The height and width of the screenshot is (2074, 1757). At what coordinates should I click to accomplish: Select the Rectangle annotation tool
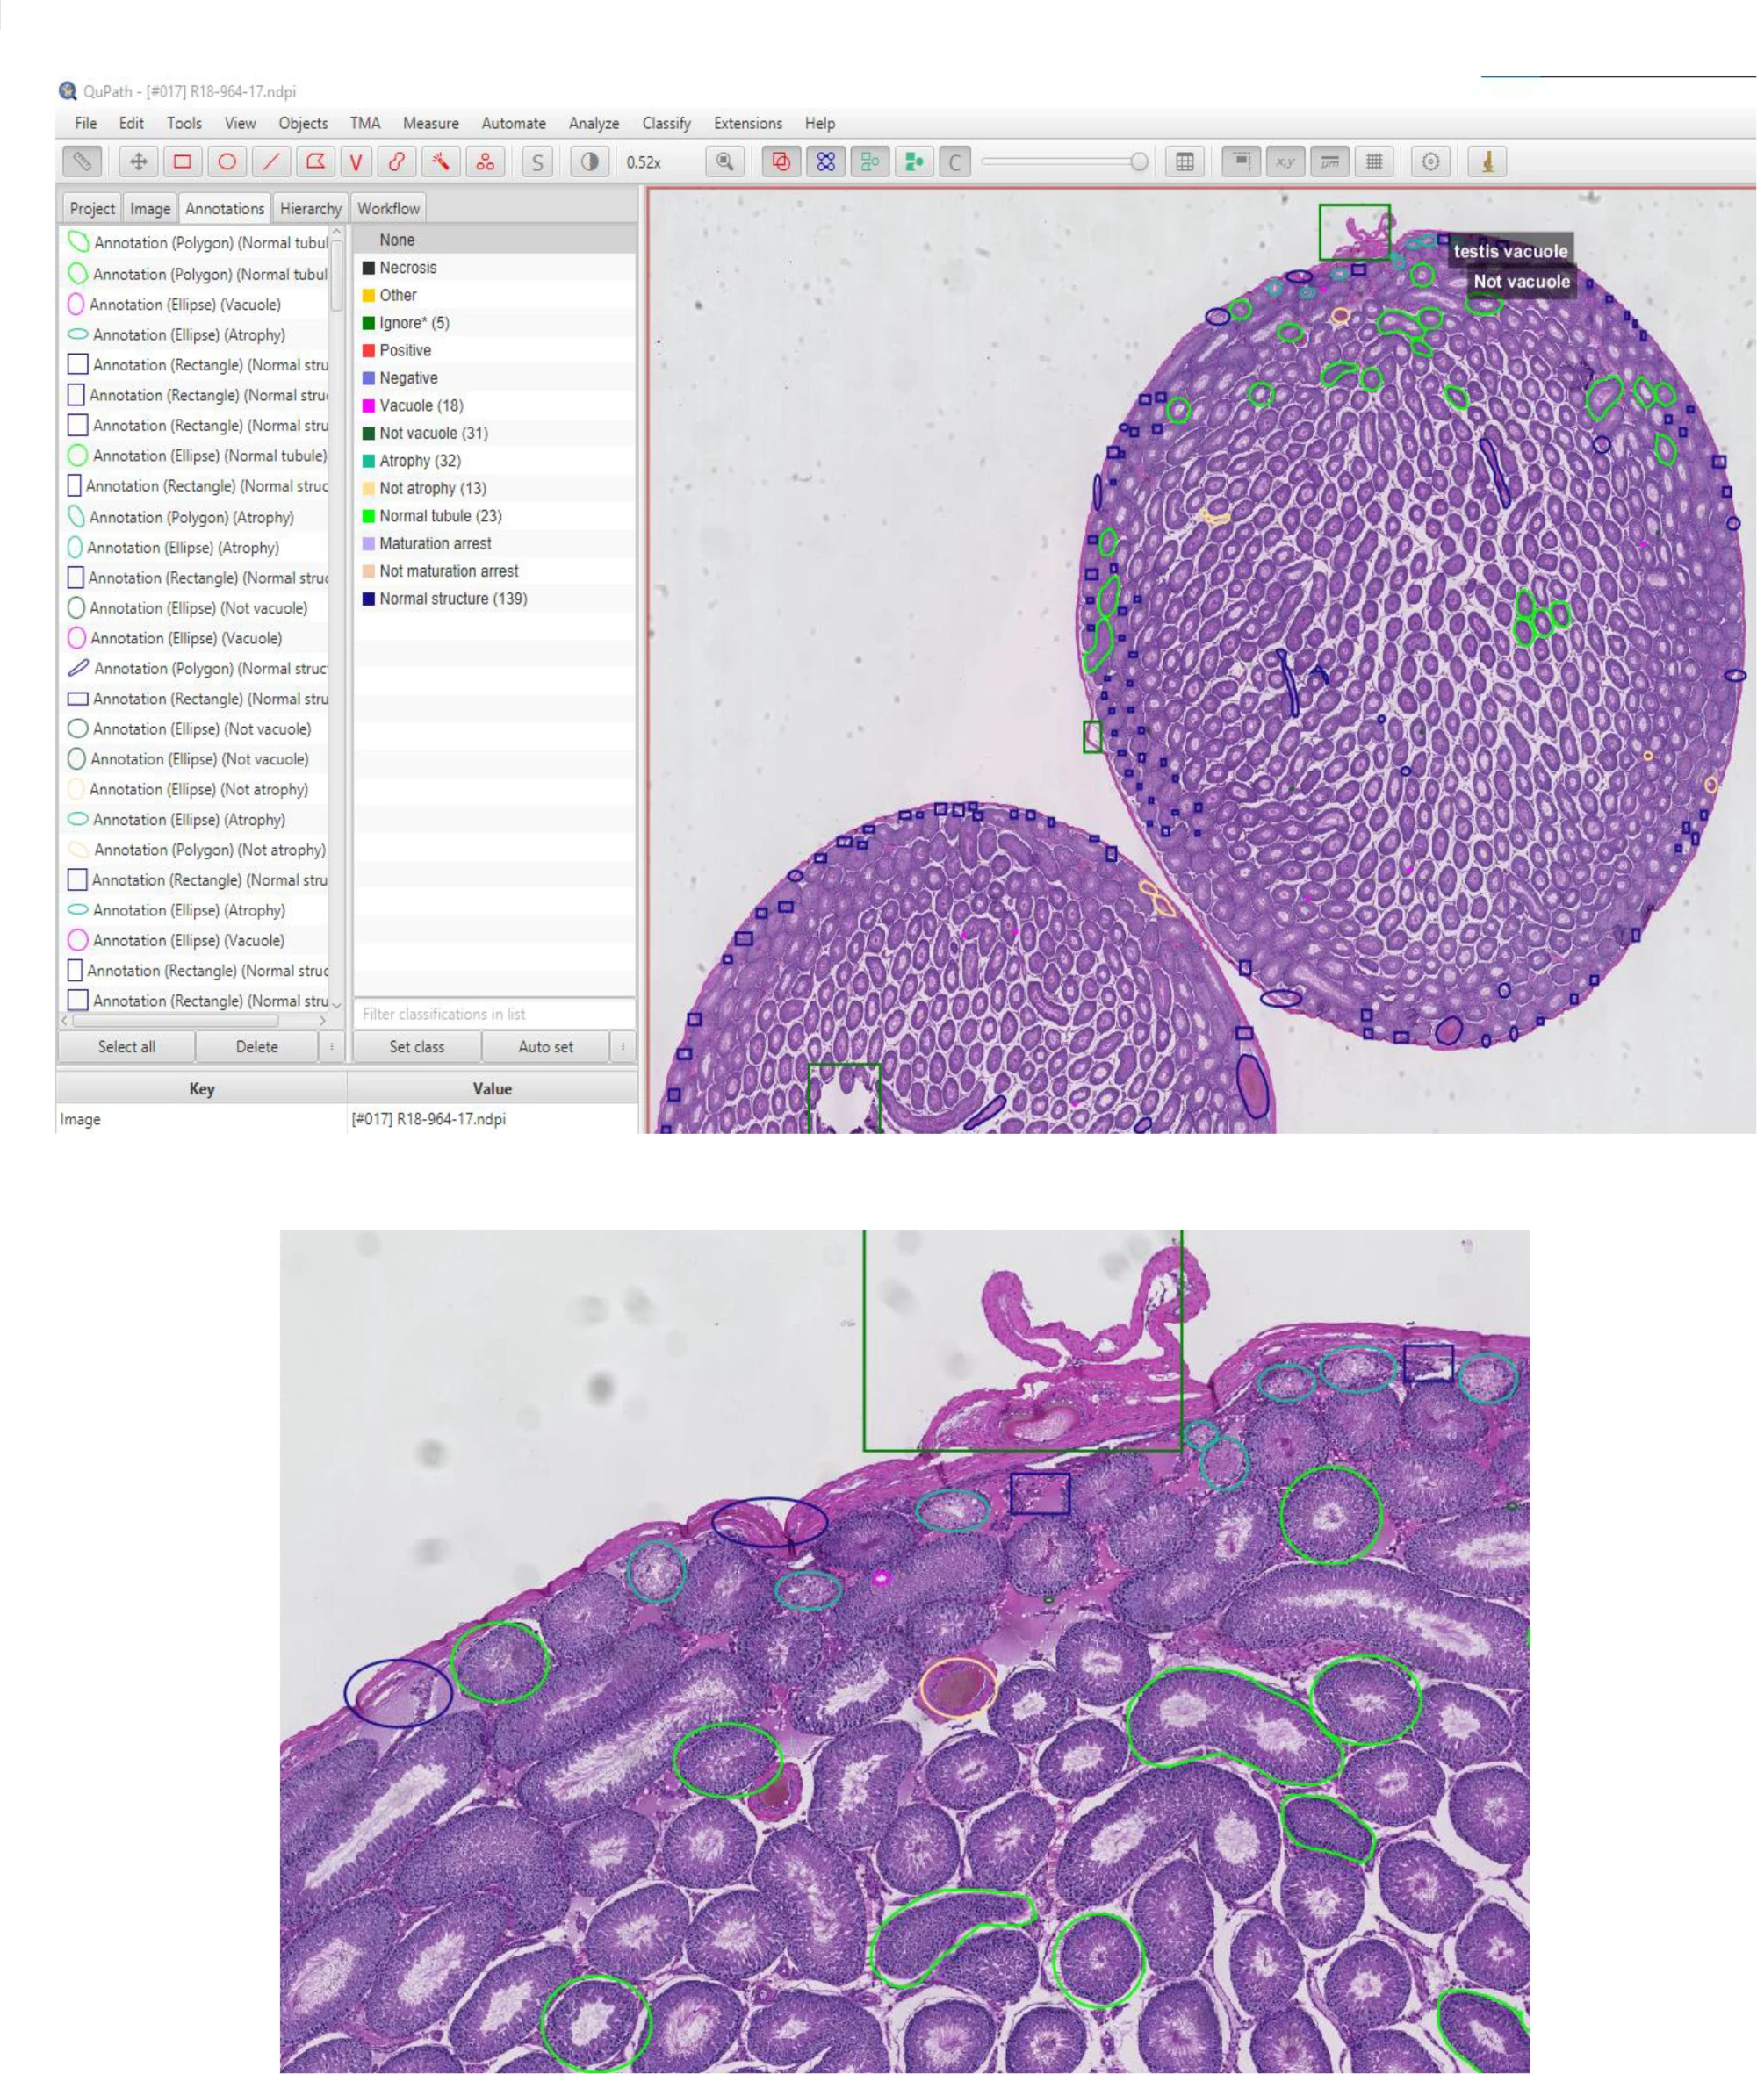183,161
